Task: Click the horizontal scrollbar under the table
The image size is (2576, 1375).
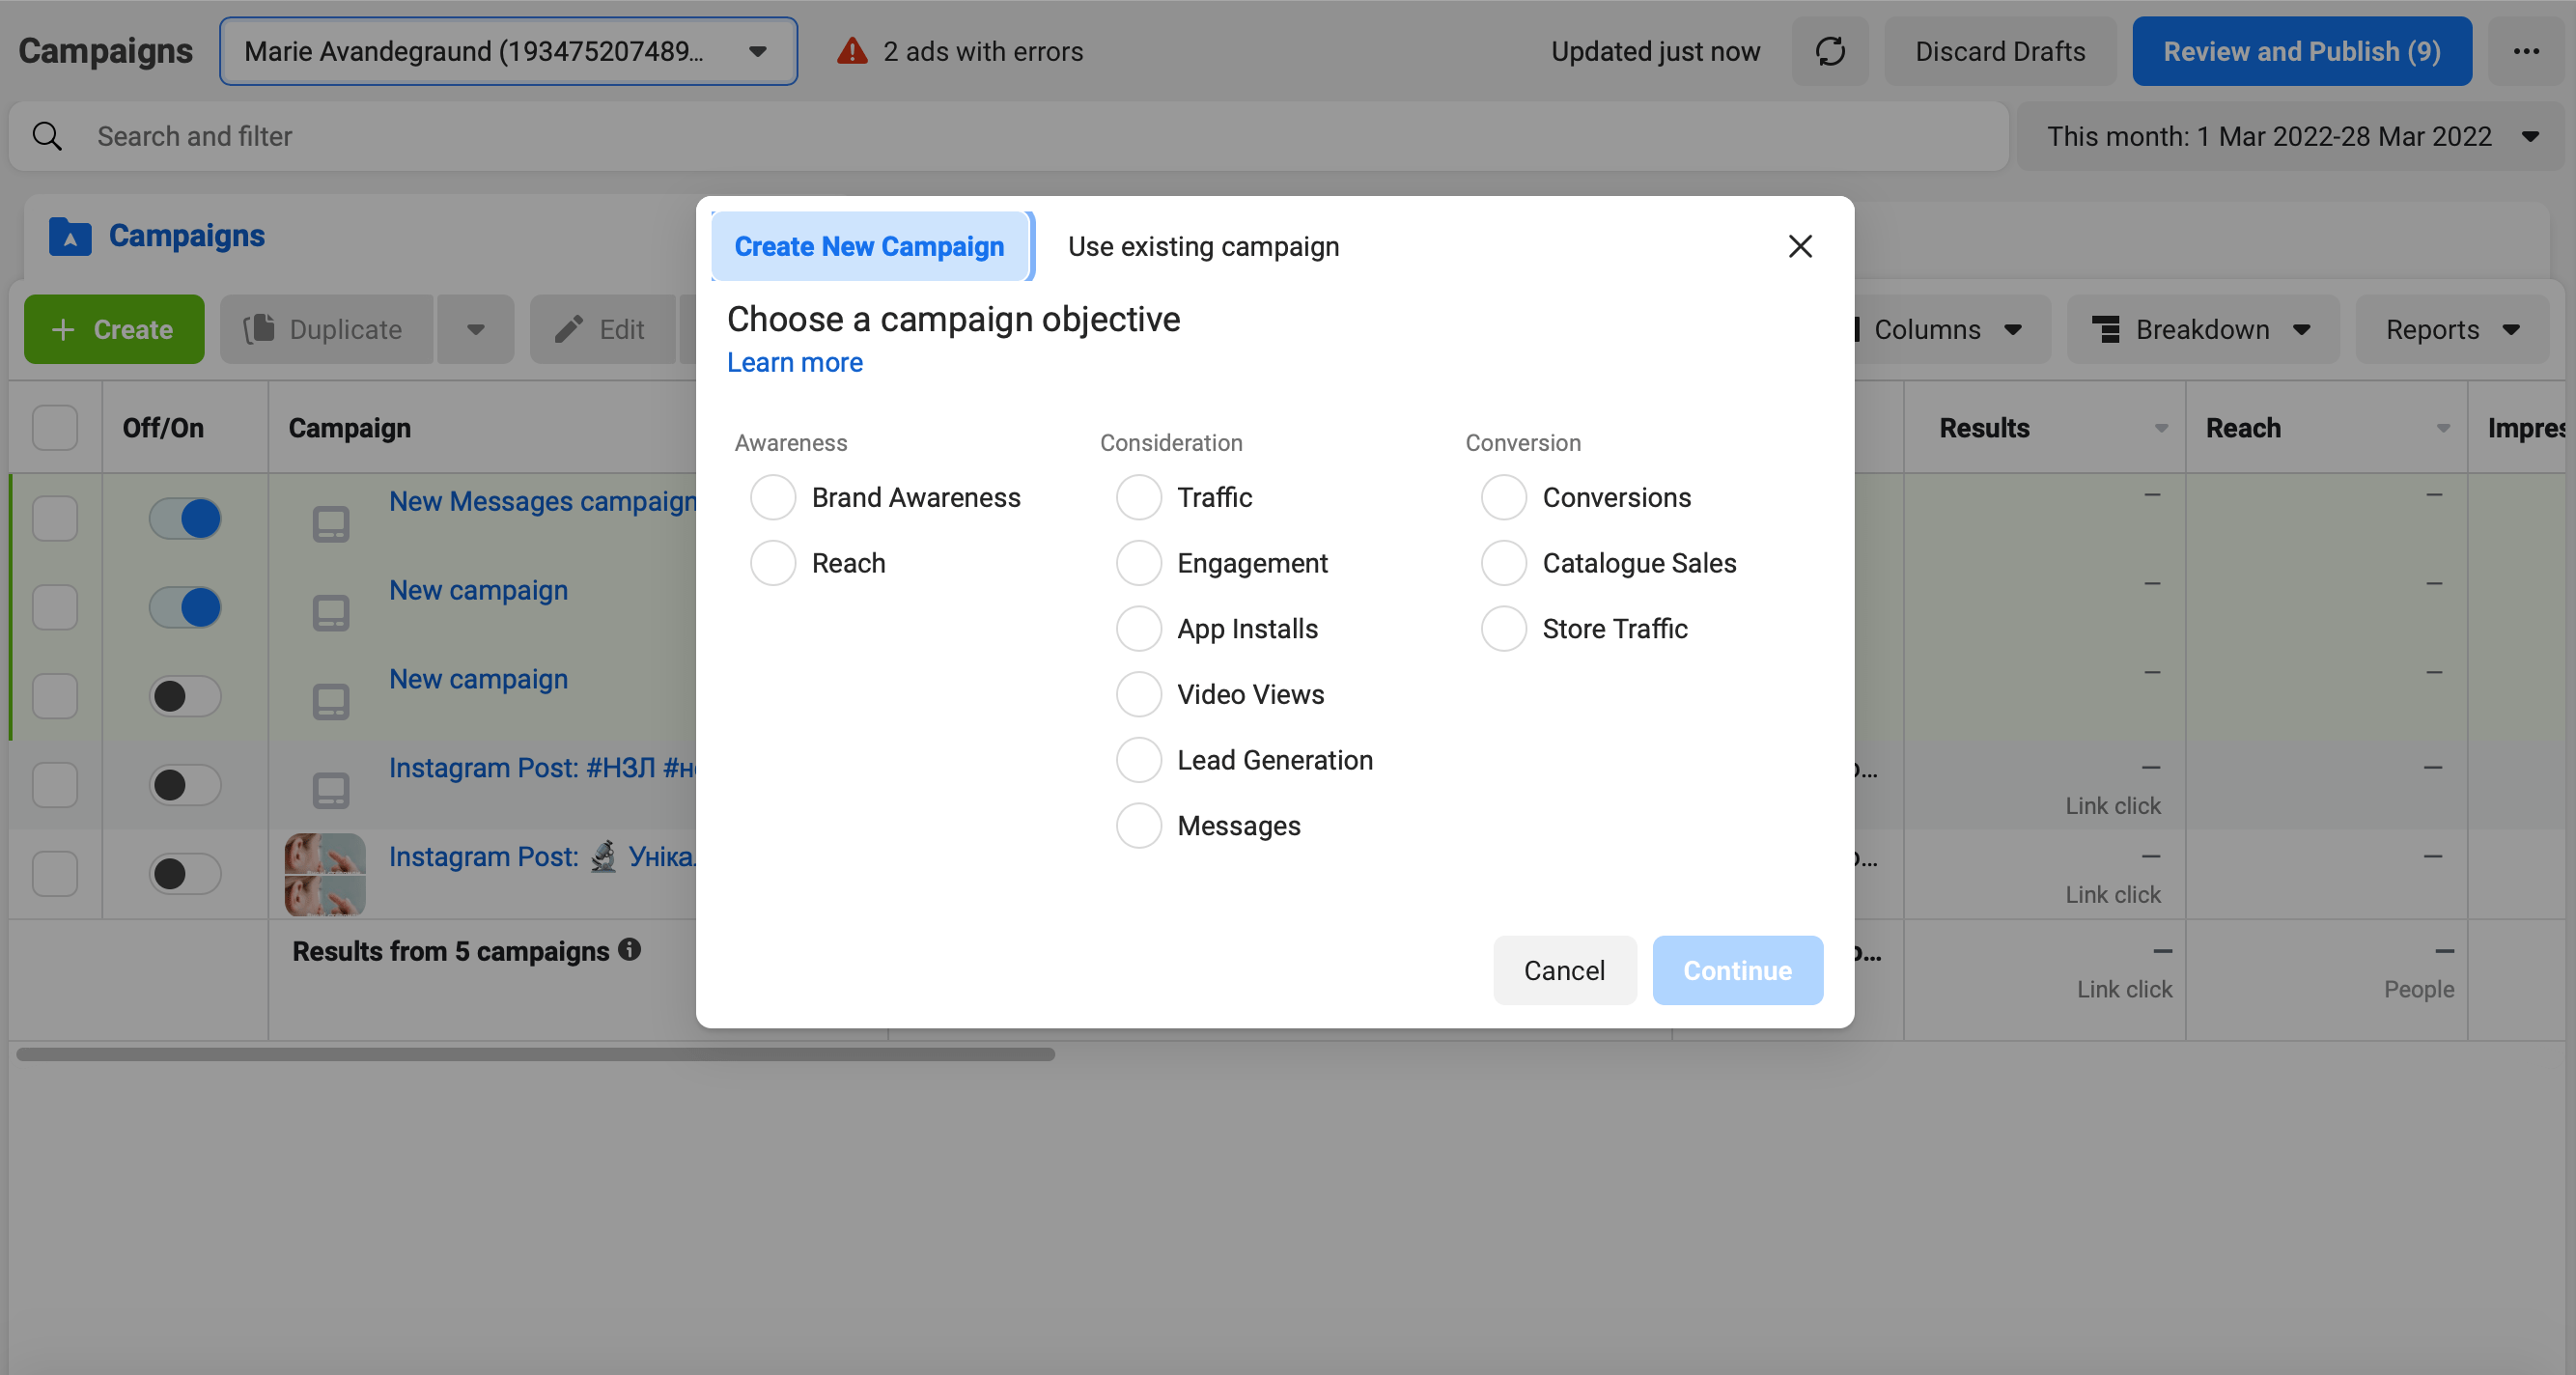Action: 535,1054
